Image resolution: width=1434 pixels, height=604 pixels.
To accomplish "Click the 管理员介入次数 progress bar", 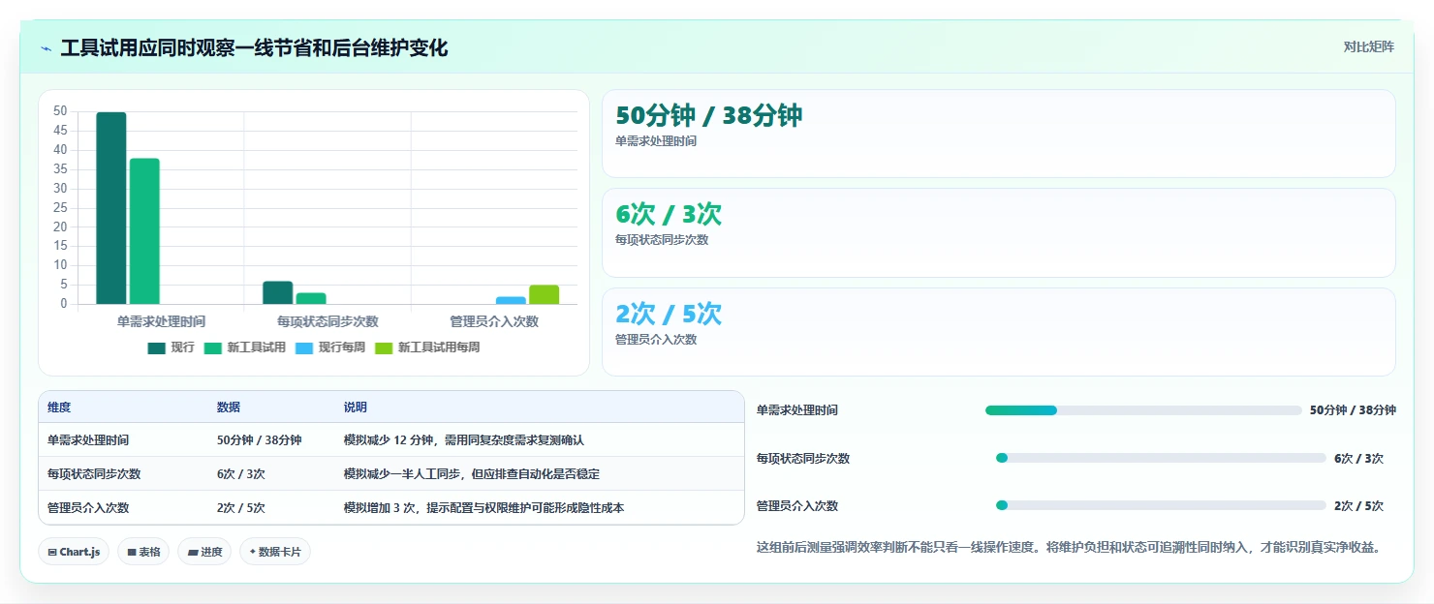I will tap(1161, 505).
